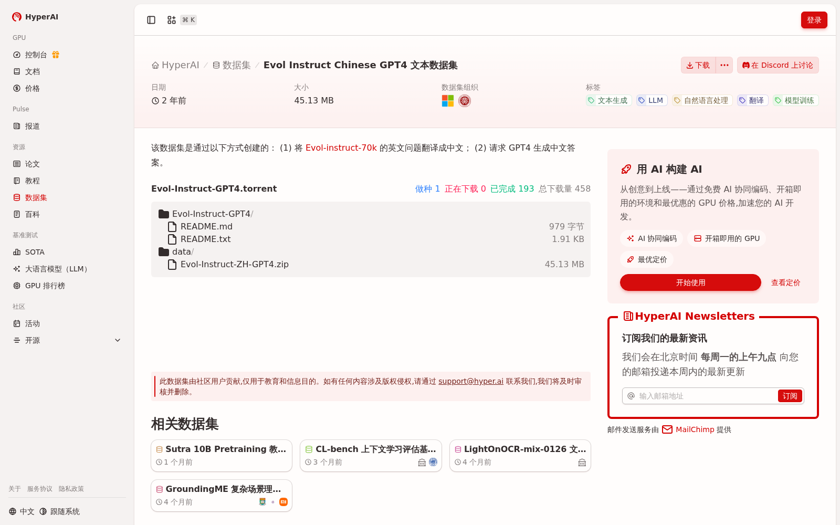Viewport: 840px width, 525px height.
Task: Click 在 Discord 上讨论 button
Action: [778, 65]
